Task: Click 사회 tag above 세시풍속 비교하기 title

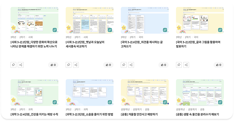Action: [x=86, y=37]
